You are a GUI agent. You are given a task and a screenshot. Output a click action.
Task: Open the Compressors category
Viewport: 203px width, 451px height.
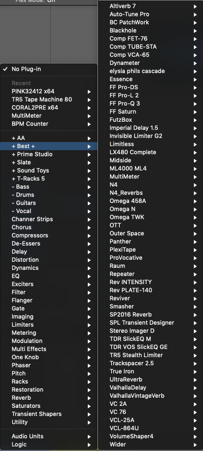pos(49,235)
